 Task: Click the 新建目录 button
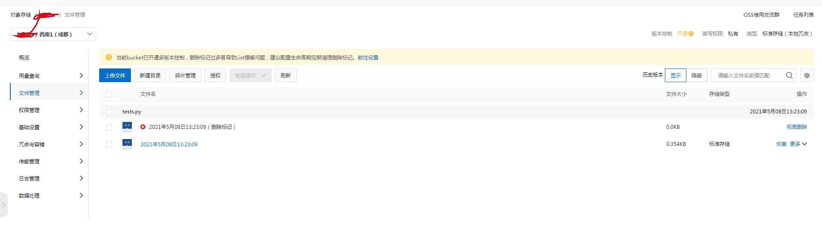pos(150,75)
